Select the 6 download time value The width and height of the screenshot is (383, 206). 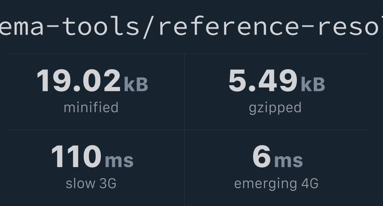(x=261, y=157)
